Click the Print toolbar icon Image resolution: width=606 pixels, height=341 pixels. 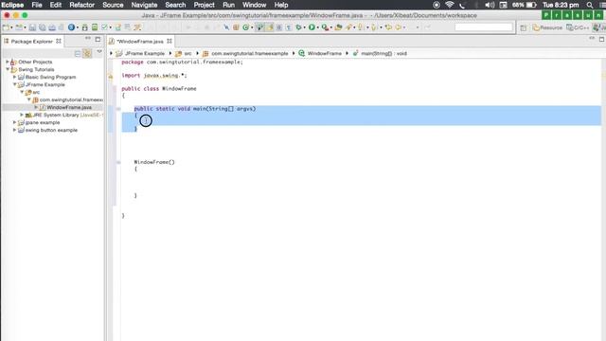click(52, 27)
